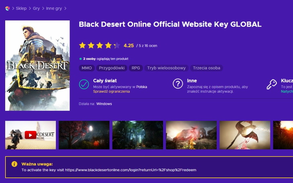Image resolution: width=293 pixels, height=183 pixels.
Task: Click the info icon beside Ważna uwaga
Action: 14,164
